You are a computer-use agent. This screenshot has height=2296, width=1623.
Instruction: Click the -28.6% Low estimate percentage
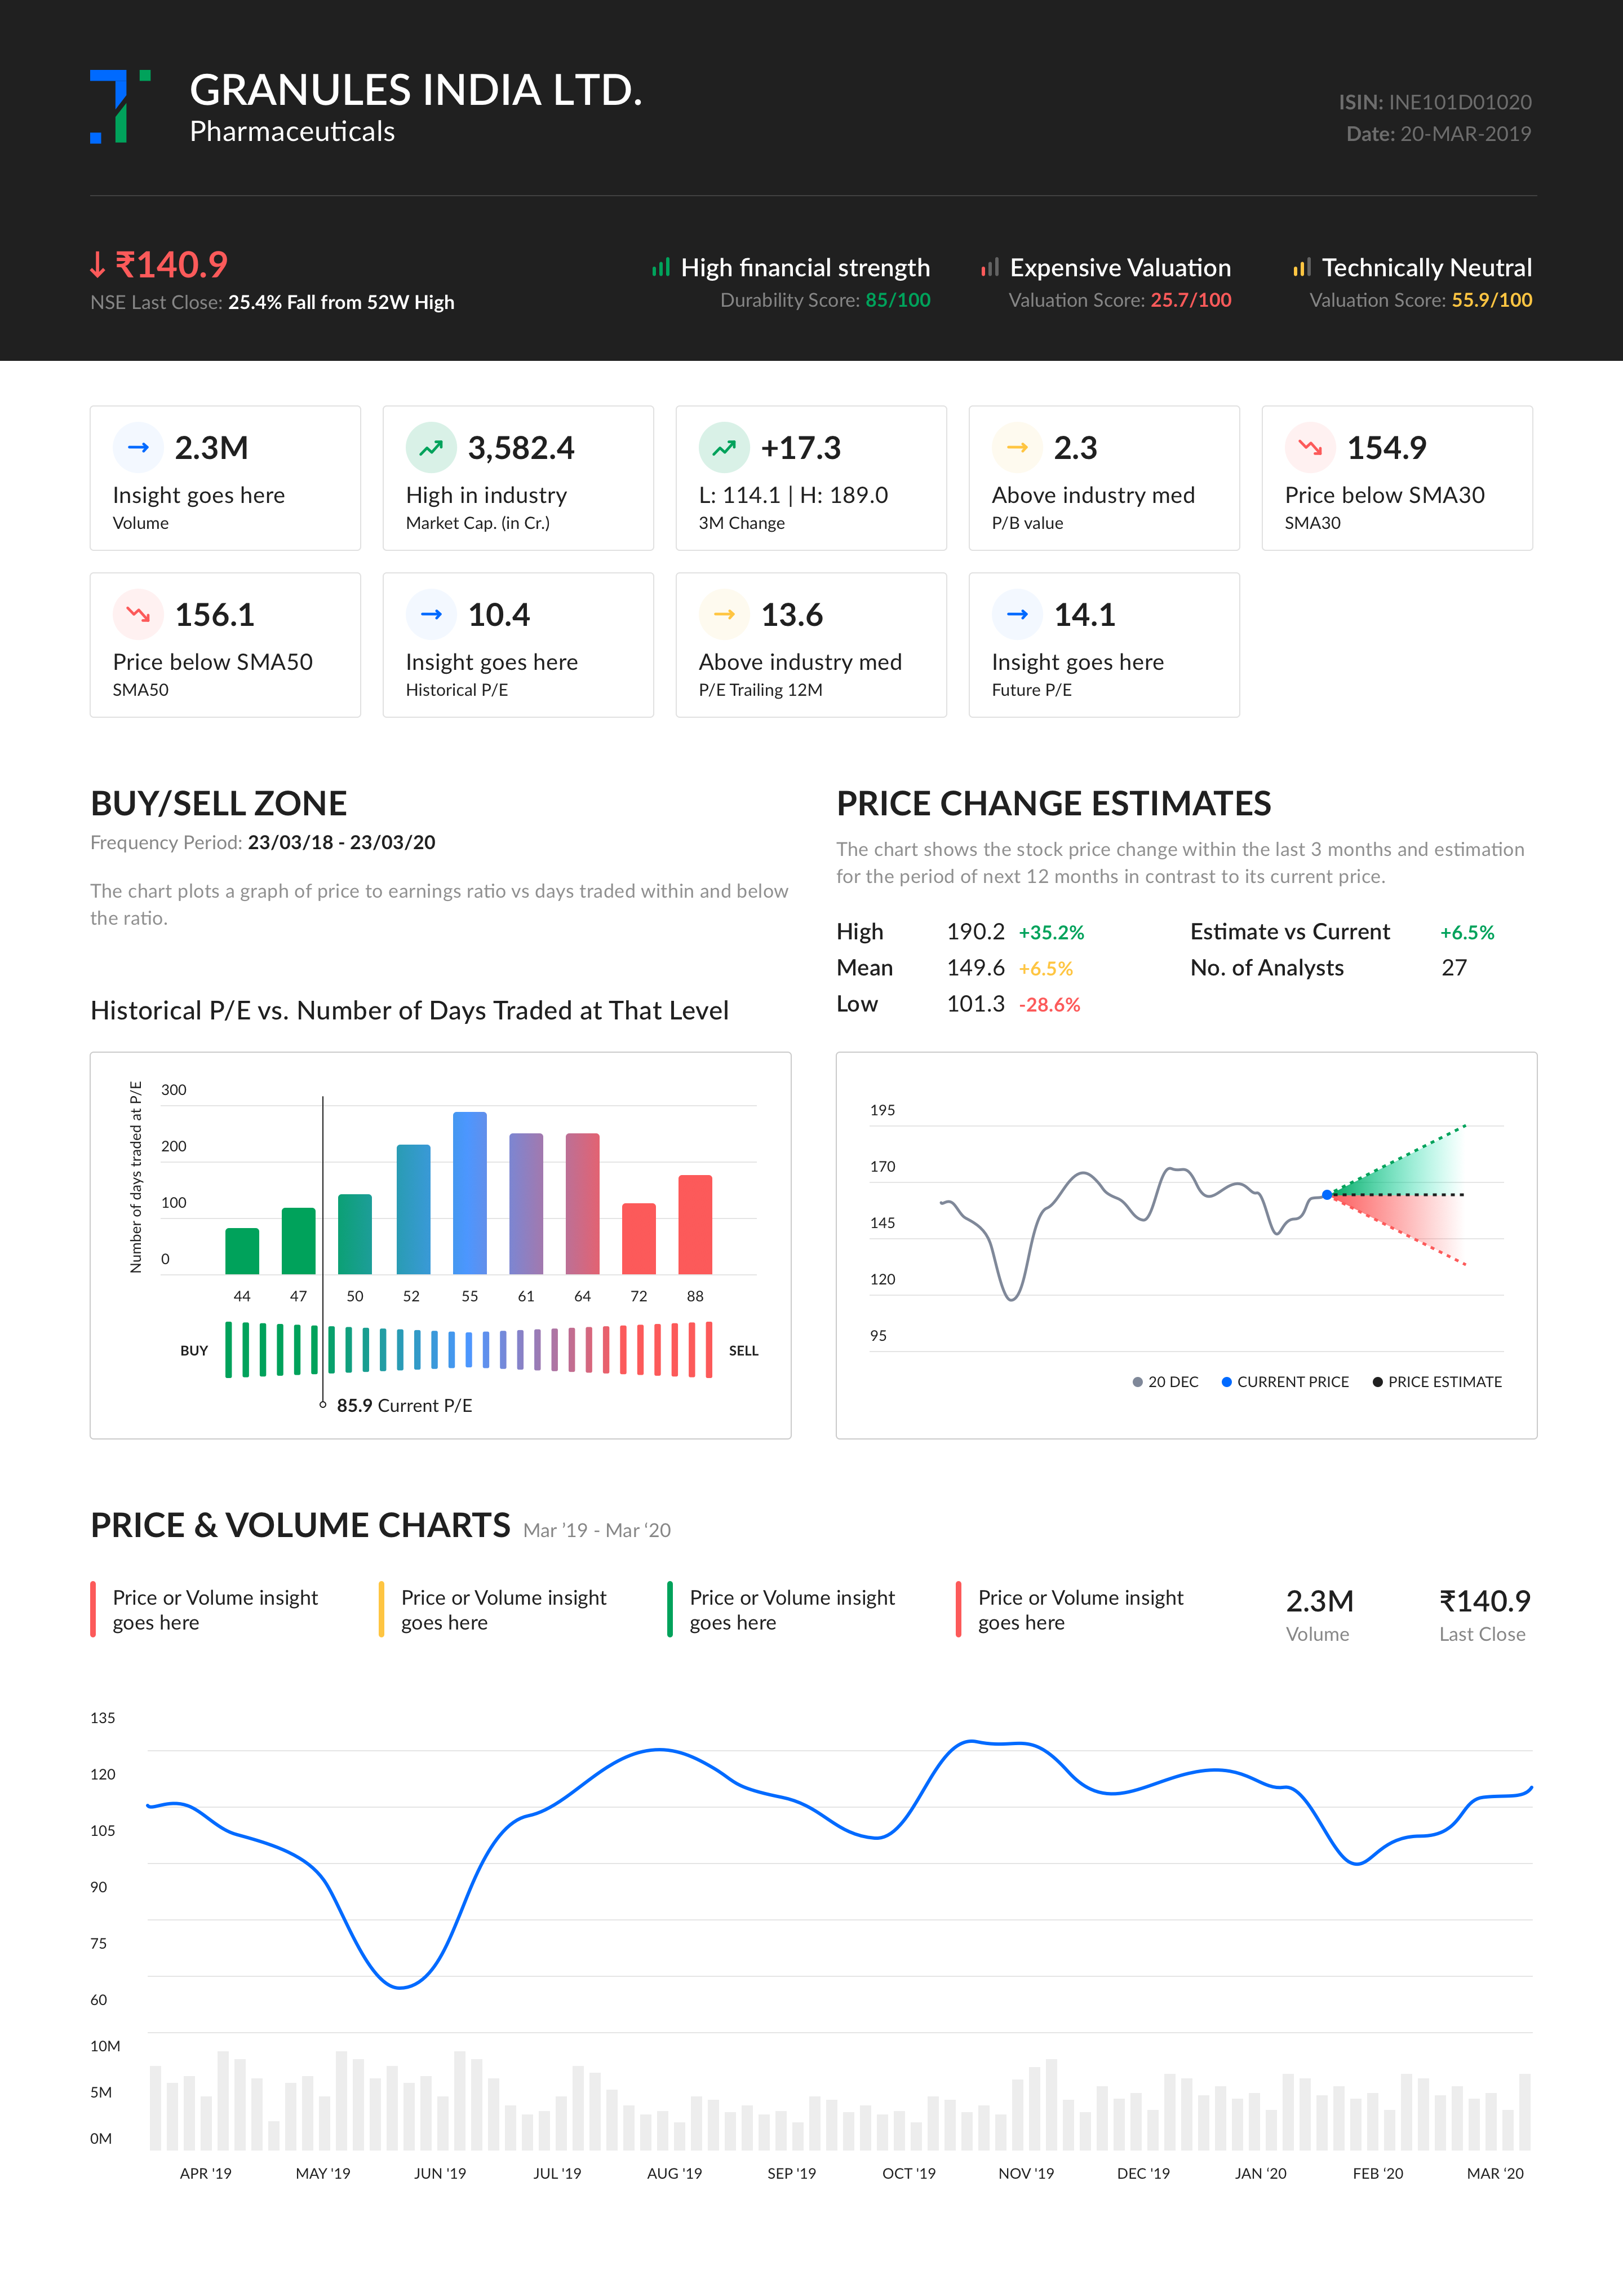tap(1049, 1005)
